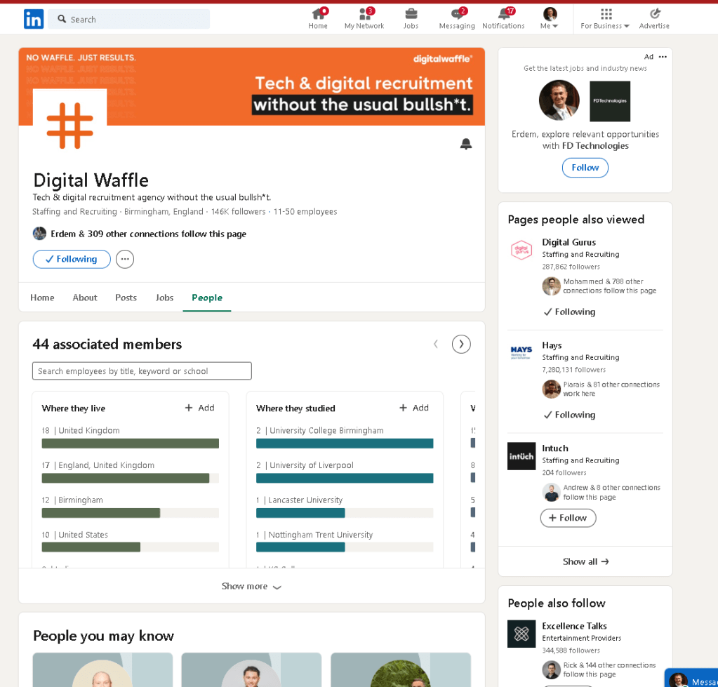Open the Intuch company page

(555, 448)
